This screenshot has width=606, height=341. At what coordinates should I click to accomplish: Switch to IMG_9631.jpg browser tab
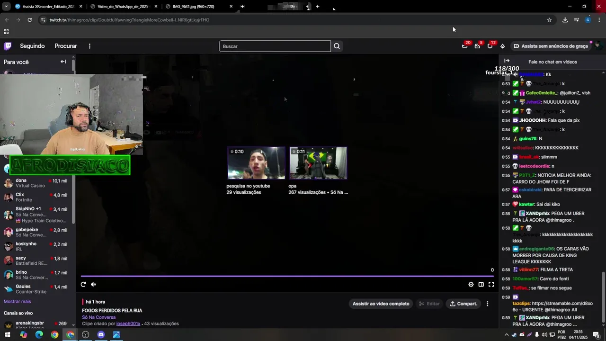click(199, 6)
